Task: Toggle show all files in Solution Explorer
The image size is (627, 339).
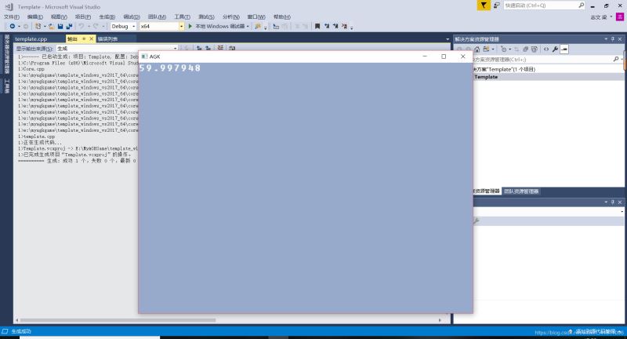Action: coord(534,49)
